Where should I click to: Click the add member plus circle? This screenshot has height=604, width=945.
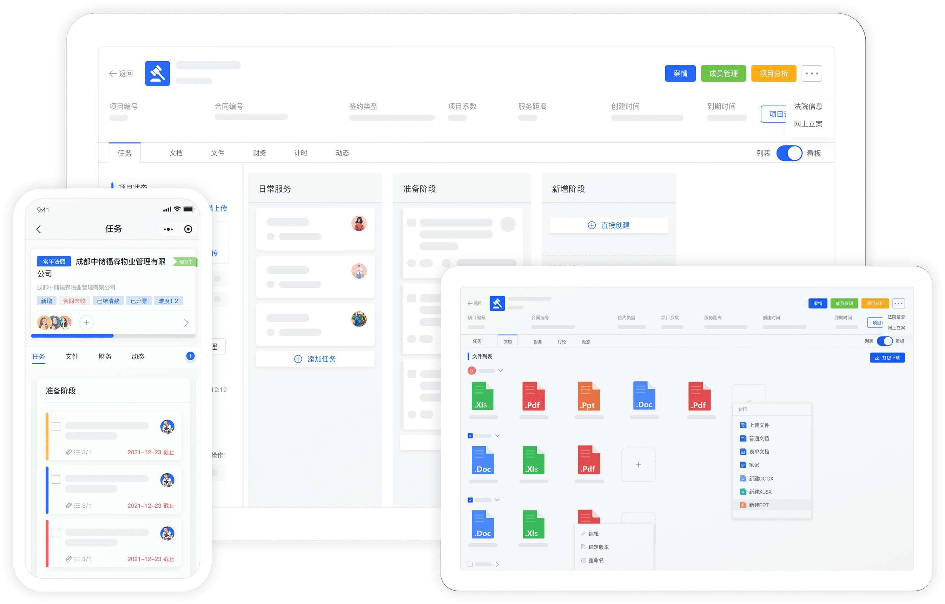86,323
